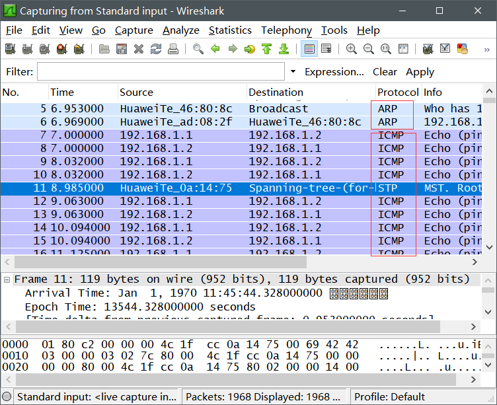Focus the display Filter text box

click(x=161, y=71)
